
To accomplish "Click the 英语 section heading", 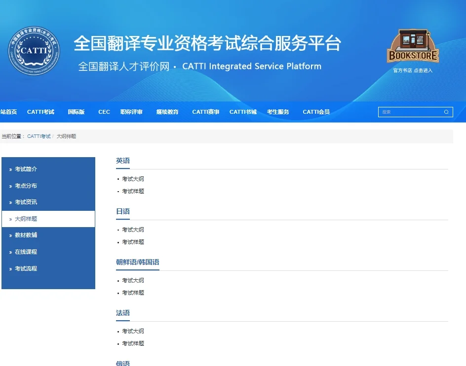I will pyautogui.click(x=123, y=161).
